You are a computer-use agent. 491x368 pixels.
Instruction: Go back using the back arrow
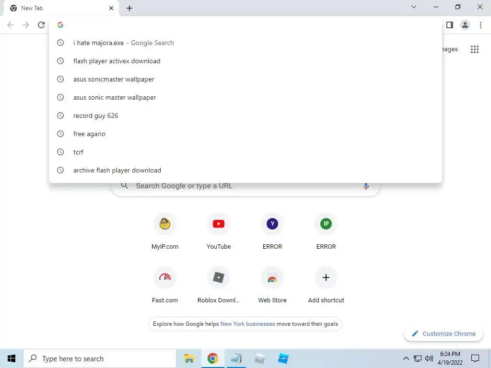[x=11, y=25]
